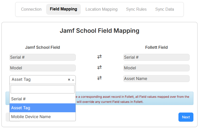Screen dimensions: 200x128
Task: Choose Asset Tag option in dropdown list
Action: tap(43, 108)
